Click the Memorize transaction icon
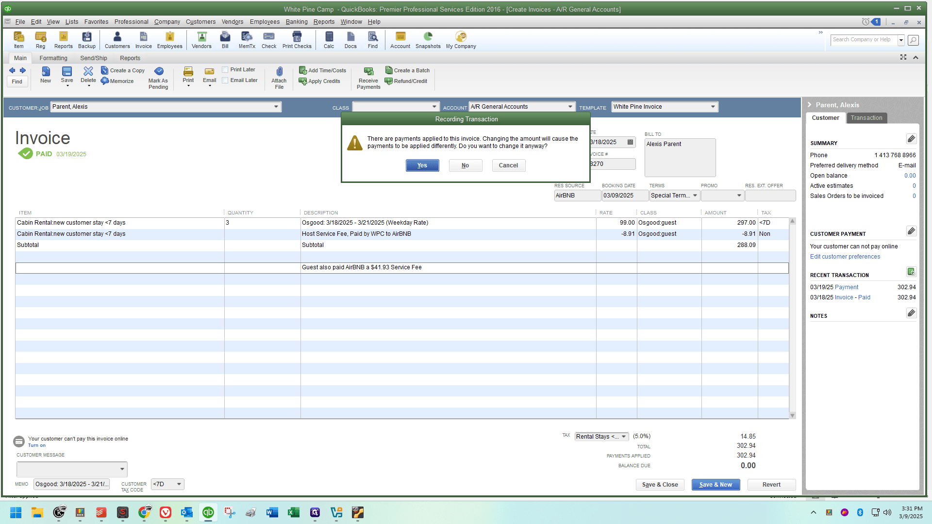 117,81
